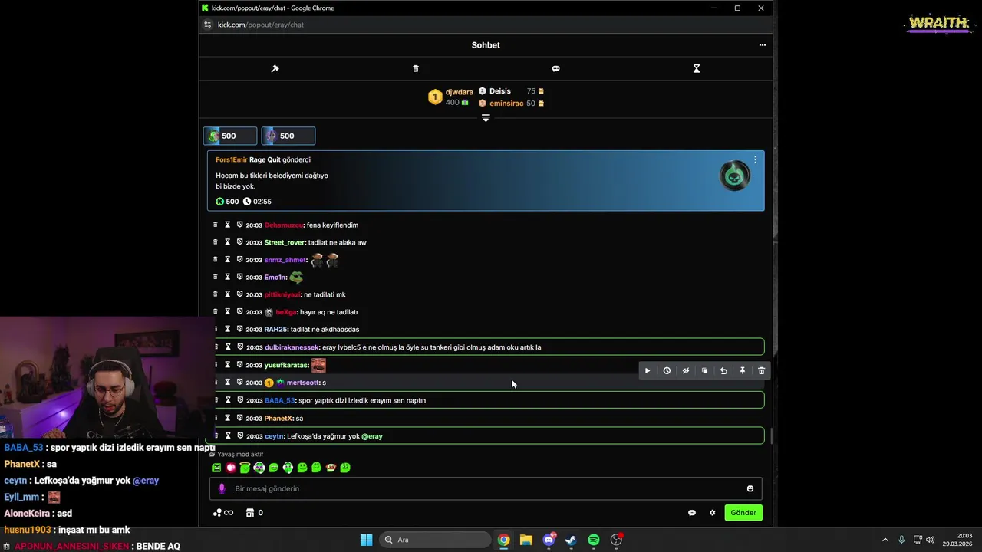Image resolution: width=982 pixels, height=552 pixels.
Task: Open the three-dot menu next to Sohbet
Action: pyautogui.click(x=763, y=45)
